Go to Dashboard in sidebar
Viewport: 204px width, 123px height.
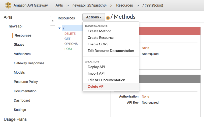point(22,100)
